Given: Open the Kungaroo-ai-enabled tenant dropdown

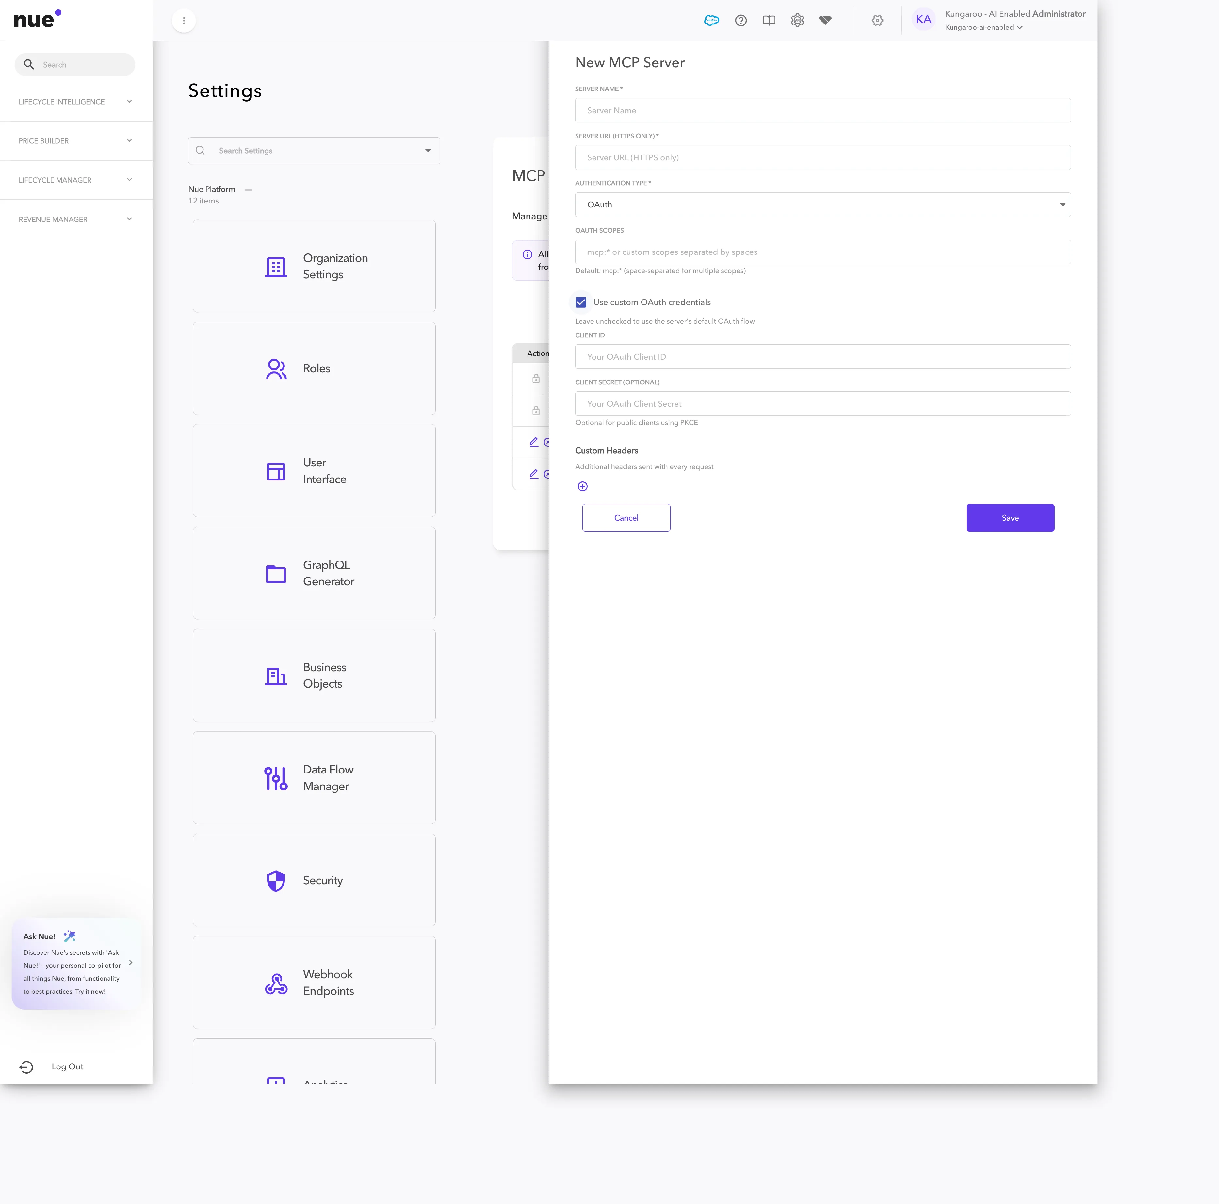Looking at the screenshot, I should coord(983,27).
